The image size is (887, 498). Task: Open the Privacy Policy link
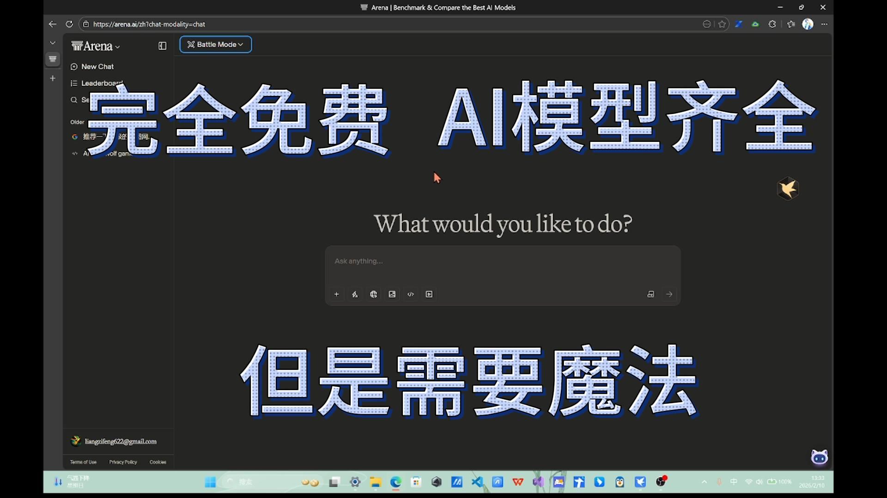[123, 462]
